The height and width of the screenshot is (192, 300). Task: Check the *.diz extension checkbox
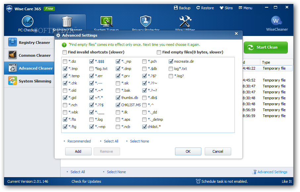[65, 61]
